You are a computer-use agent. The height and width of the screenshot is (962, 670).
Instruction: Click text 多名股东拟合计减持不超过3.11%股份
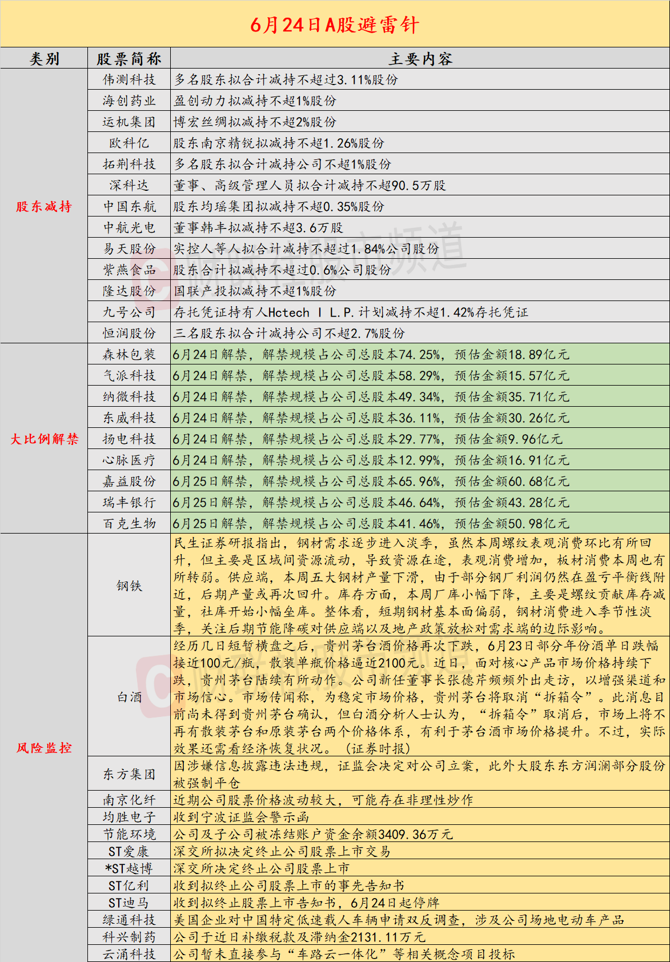pyautogui.click(x=286, y=79)
